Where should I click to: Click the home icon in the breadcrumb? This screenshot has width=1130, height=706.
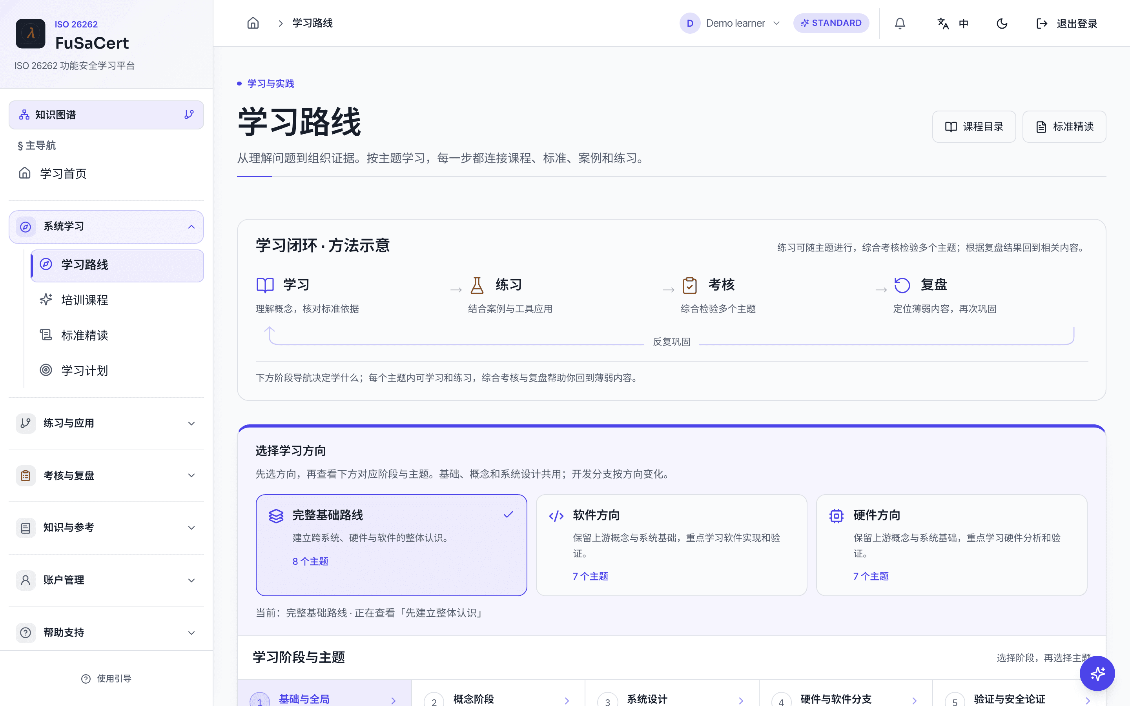click(253, 24)
